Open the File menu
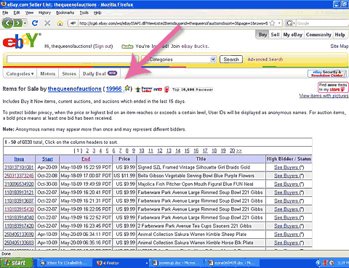 point(5,12)
